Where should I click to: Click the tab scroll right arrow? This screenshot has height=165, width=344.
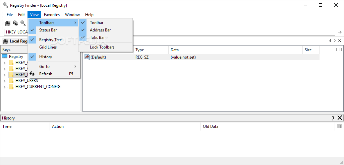pyautogui.click(x=335, y=41)
